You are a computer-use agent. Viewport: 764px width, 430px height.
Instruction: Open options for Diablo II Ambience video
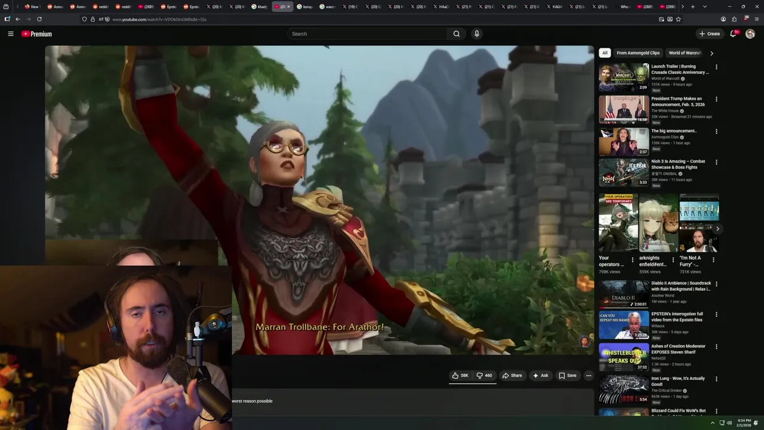point(716,284)
